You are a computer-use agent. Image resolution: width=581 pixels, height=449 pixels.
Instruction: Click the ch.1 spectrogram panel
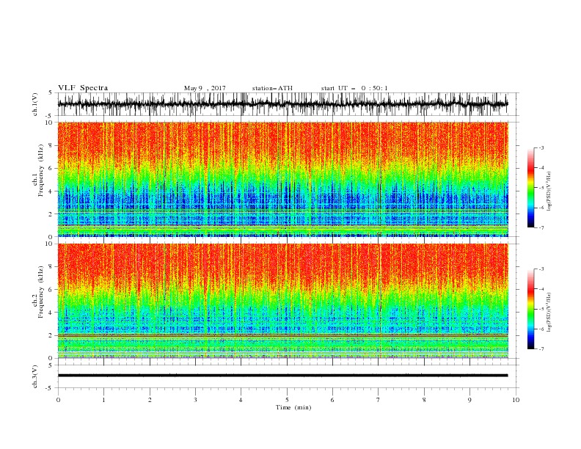coord(282,179)
